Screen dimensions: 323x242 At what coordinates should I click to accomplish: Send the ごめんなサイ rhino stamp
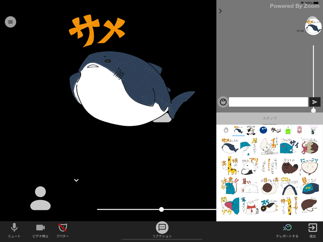(x=289, y=146)
